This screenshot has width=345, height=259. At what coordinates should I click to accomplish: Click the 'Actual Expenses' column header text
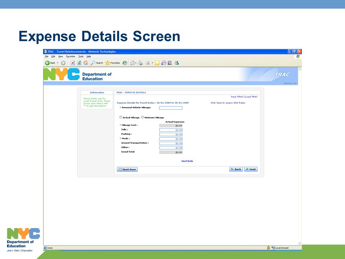[x=175, y=122]
